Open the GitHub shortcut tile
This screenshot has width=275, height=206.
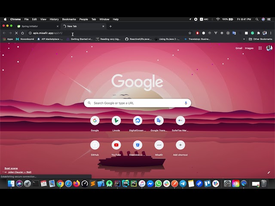pyautogui.click(x=95, y=148)
